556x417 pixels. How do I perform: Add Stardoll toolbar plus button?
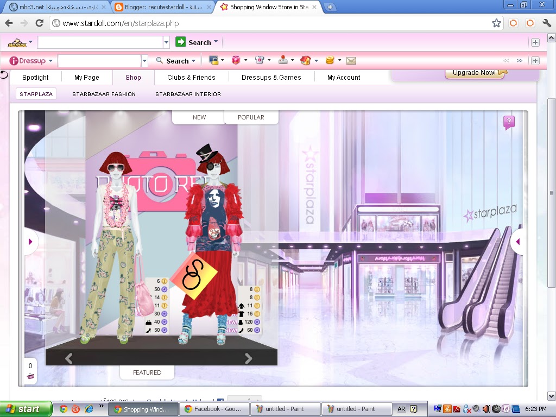535,42
